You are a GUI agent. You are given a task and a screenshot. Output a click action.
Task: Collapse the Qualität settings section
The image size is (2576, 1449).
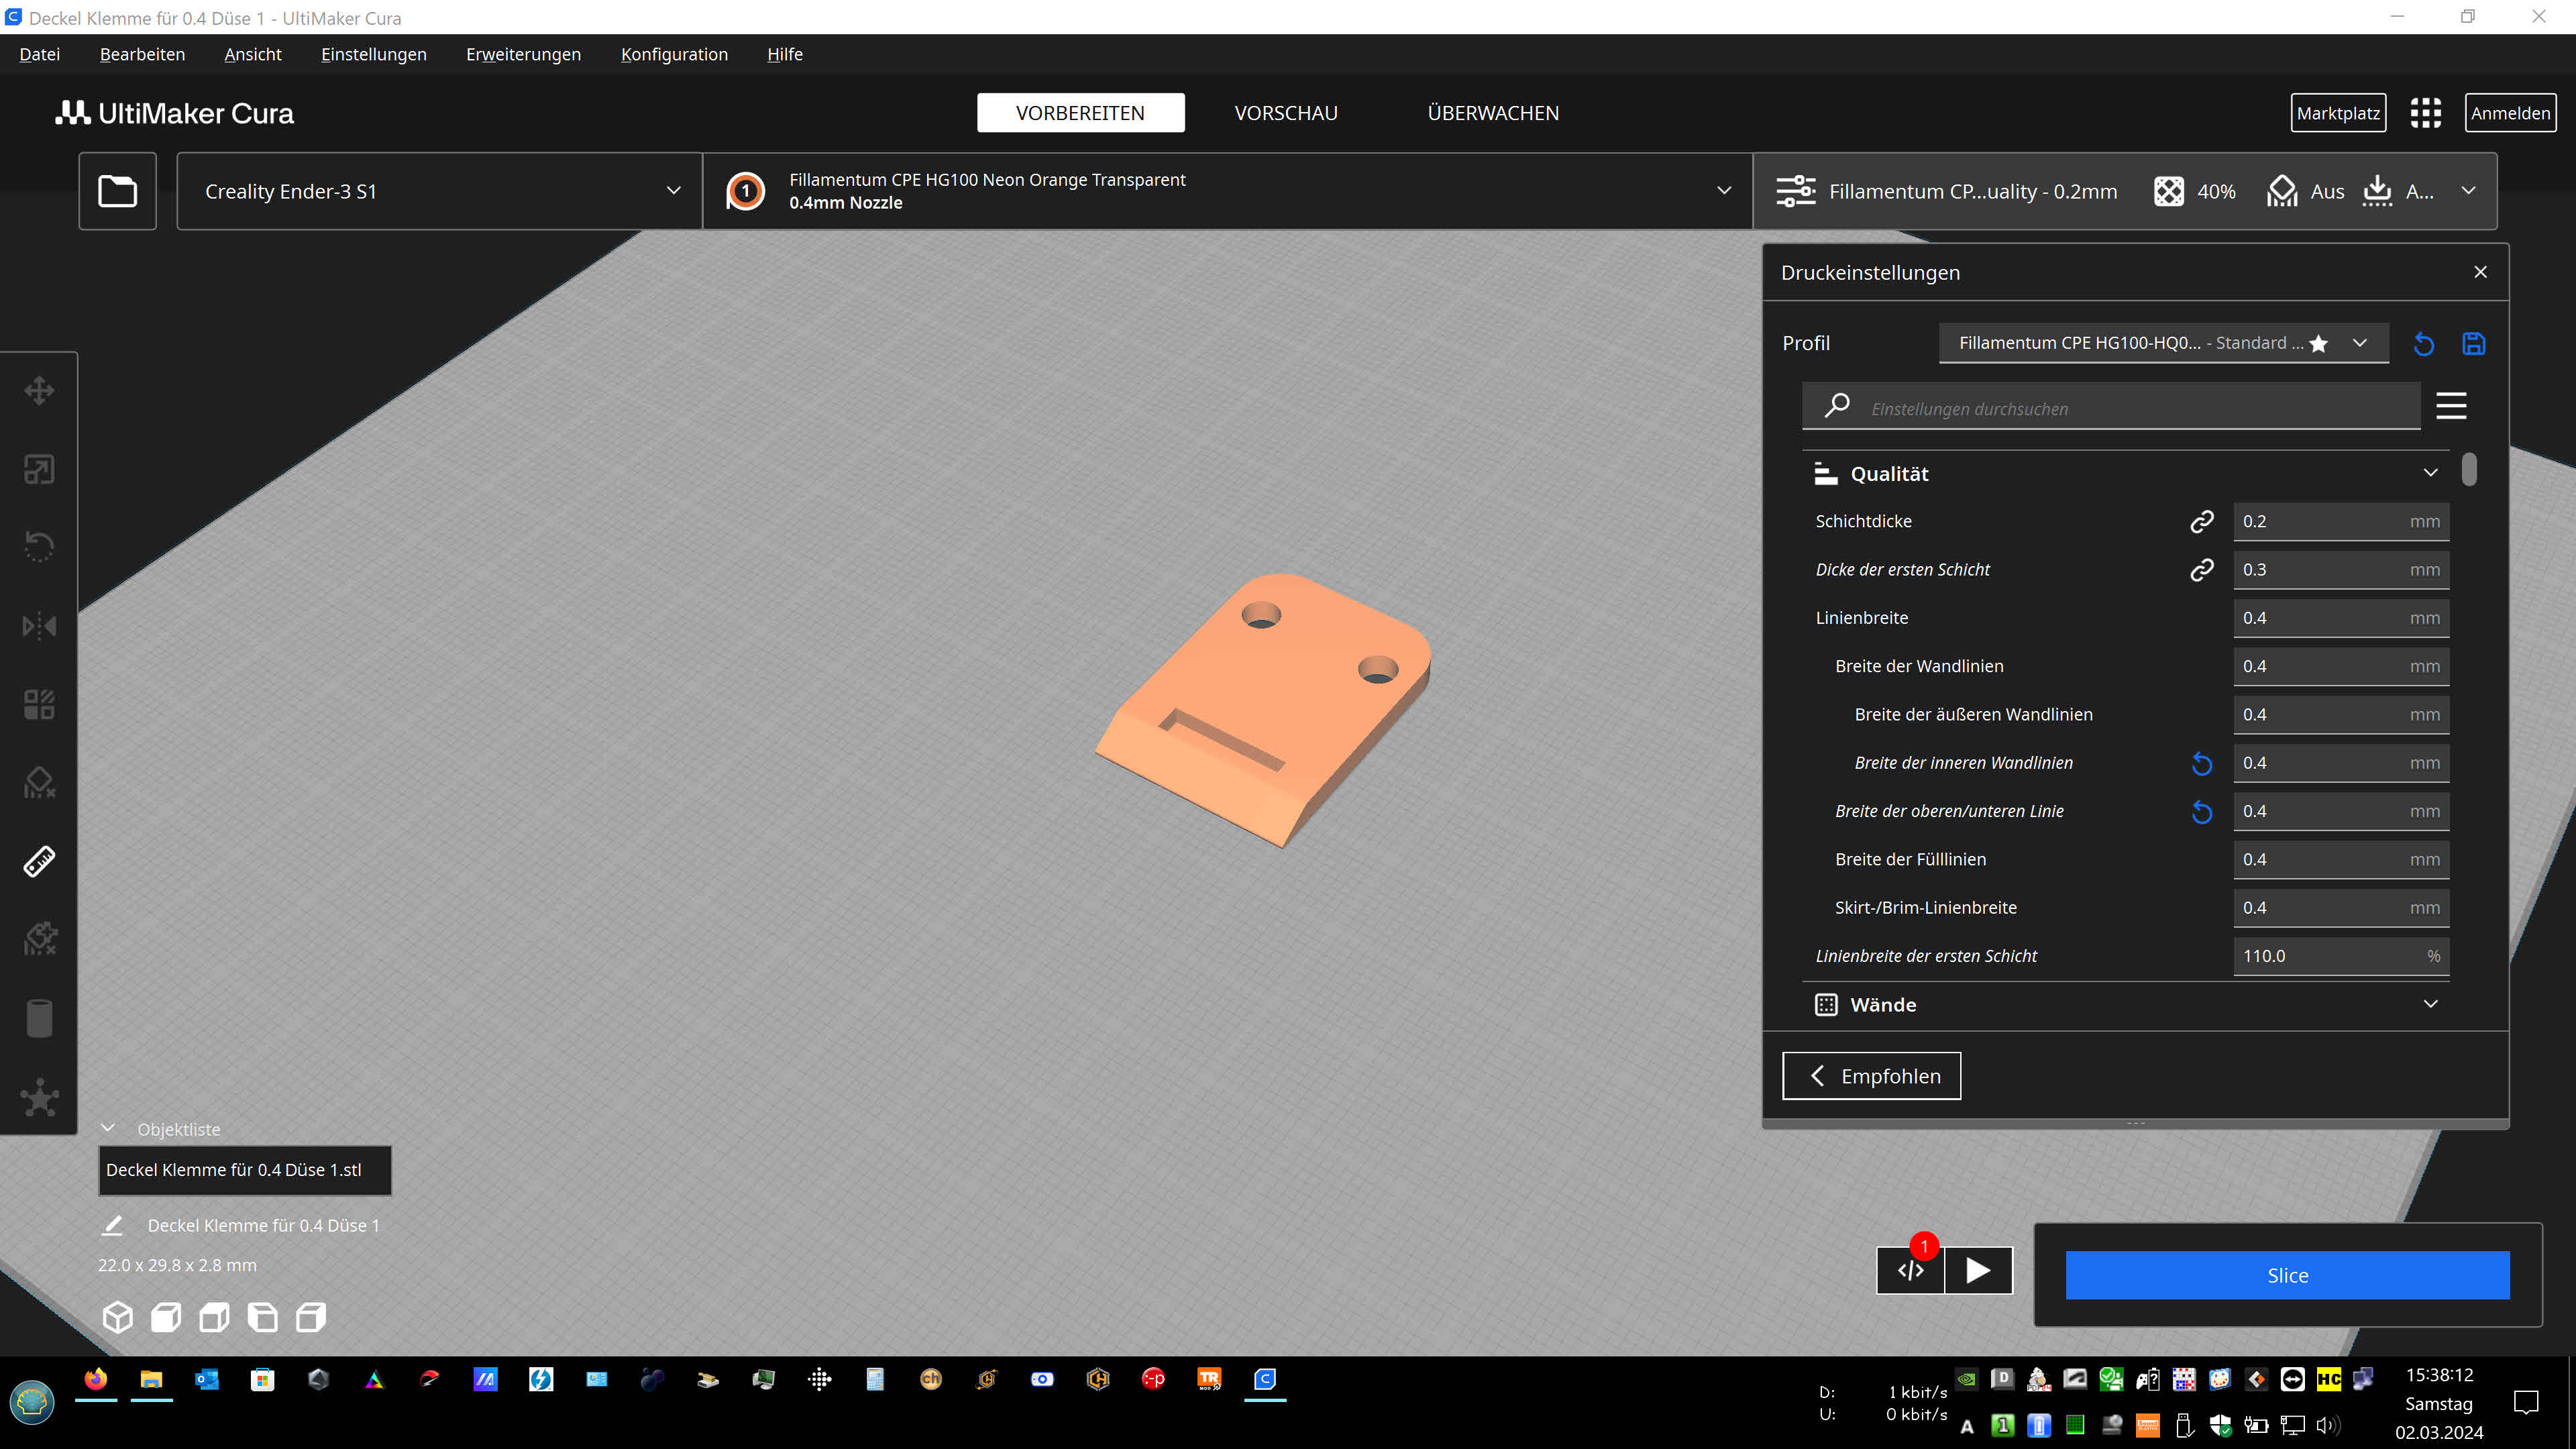2126,474
